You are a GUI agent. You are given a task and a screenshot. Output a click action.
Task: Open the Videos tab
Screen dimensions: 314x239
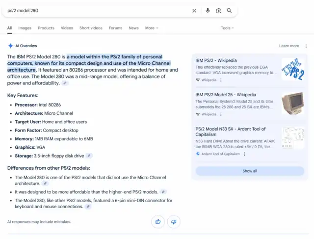point(67,28)
